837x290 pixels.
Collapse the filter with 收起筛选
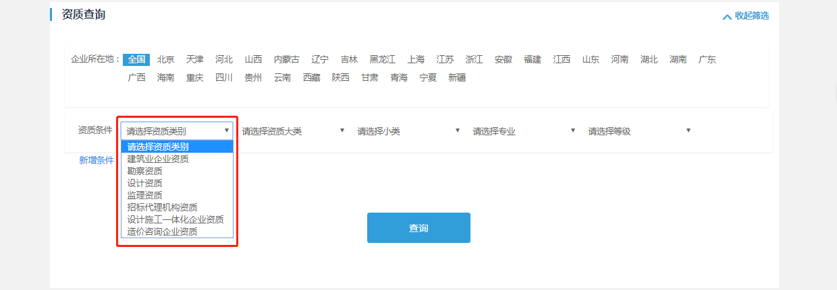tap(746, 15)
